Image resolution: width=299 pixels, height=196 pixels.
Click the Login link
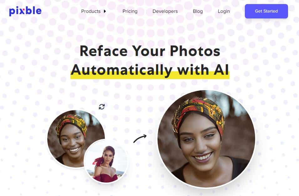224,11
